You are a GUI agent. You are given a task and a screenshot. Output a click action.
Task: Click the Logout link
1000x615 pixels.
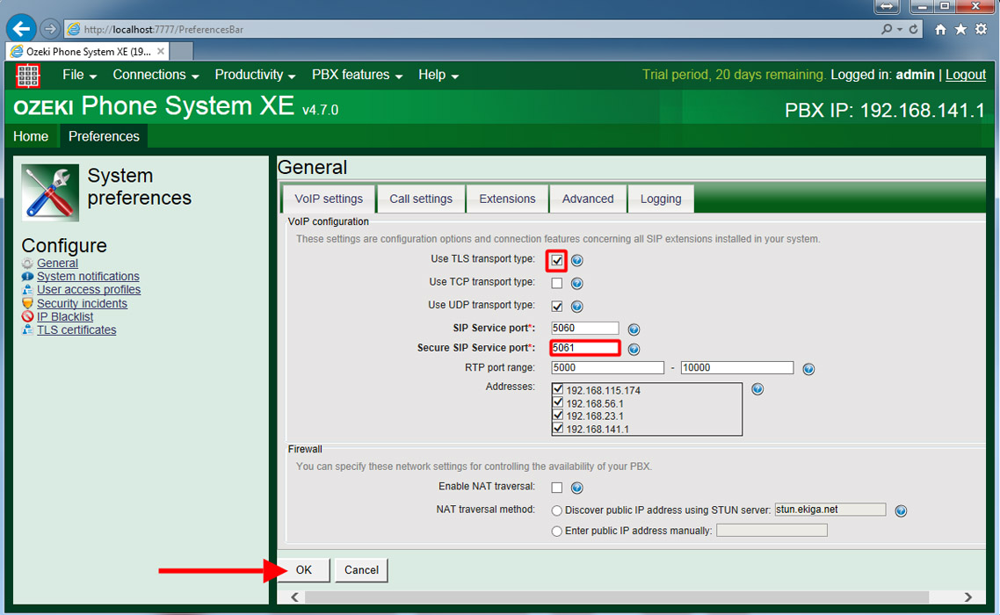coord(966,75)
